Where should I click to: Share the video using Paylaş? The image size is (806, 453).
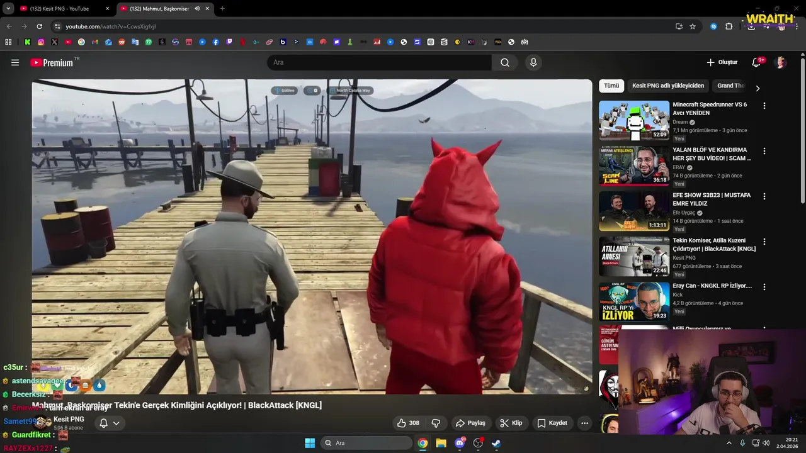470,423
